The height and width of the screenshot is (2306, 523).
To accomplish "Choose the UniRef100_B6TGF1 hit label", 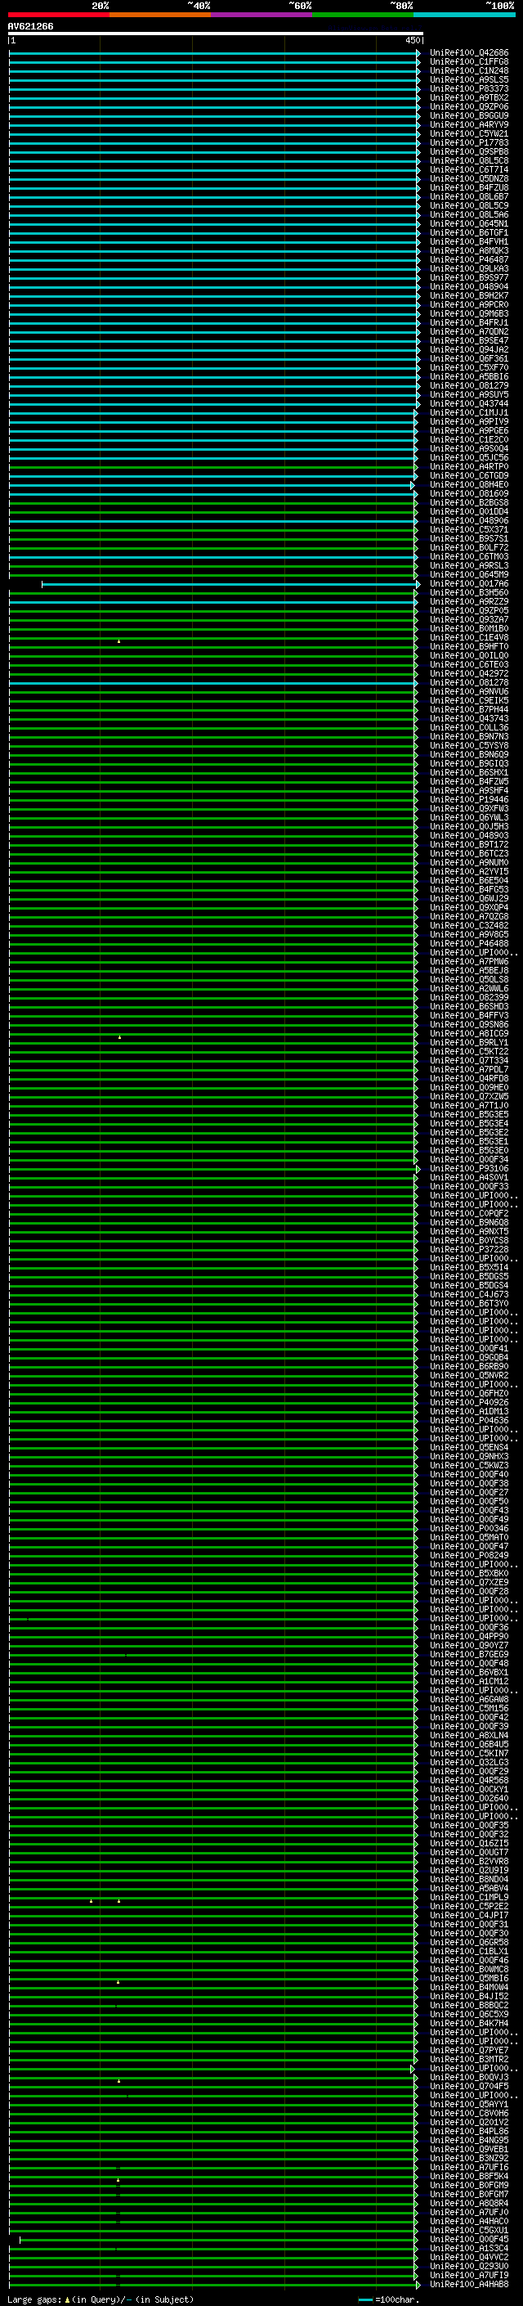I will pyautogui.click(x=468, y=233).
